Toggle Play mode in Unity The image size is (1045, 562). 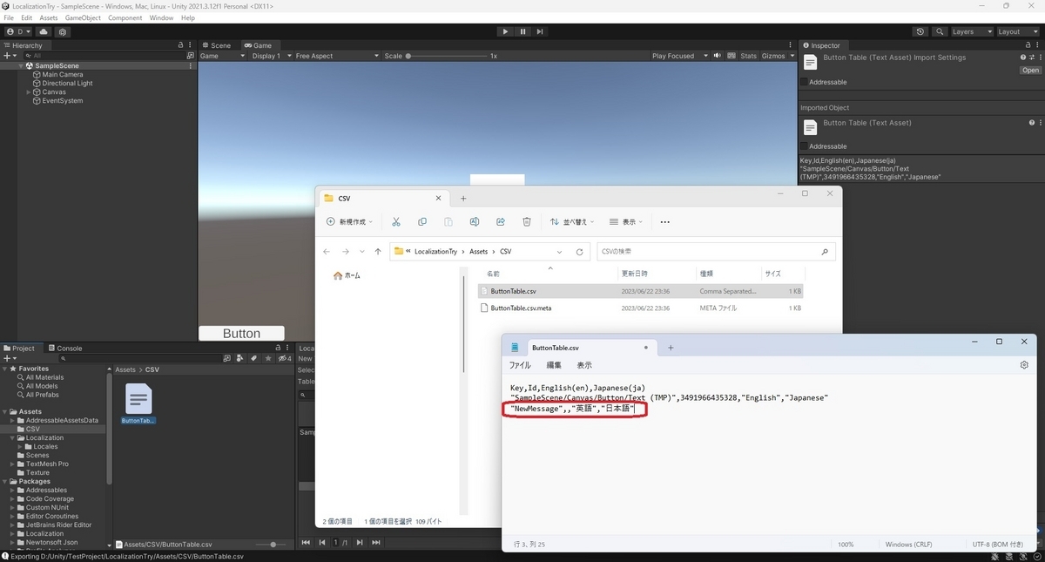tap(505, 30)
